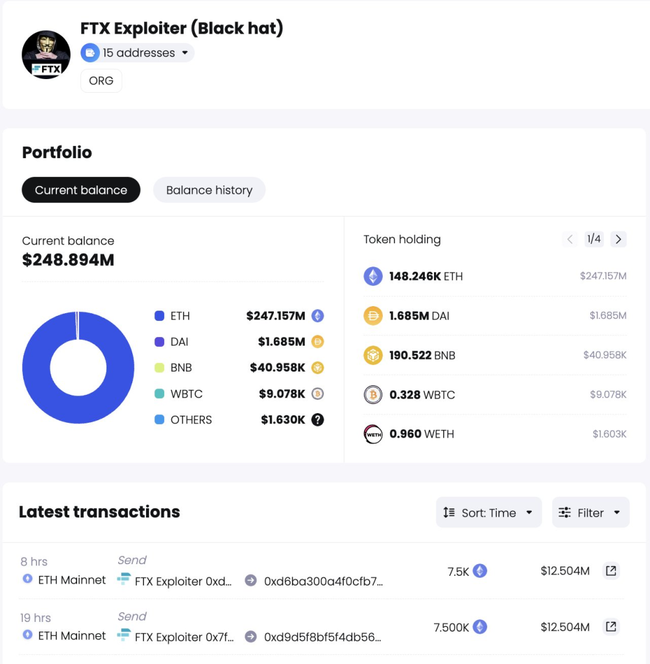Click the ETH legend color swatch
This screenshot has width=650, height=664.
160,316
